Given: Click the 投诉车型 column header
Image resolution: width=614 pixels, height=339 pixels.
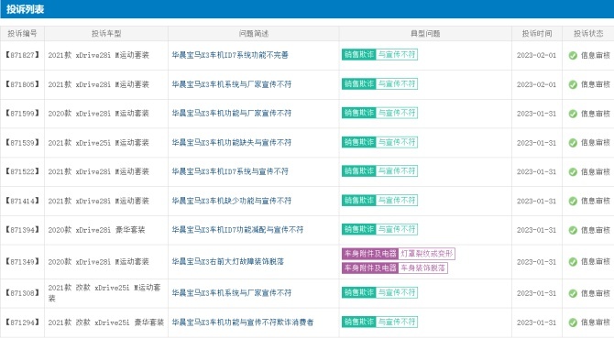Looking at the screenshot, I should point(106,34).
